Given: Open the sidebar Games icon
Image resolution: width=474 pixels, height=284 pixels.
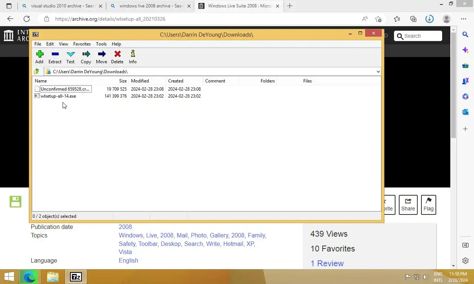Looking at the screenshot, I should [x=465, y=81].
